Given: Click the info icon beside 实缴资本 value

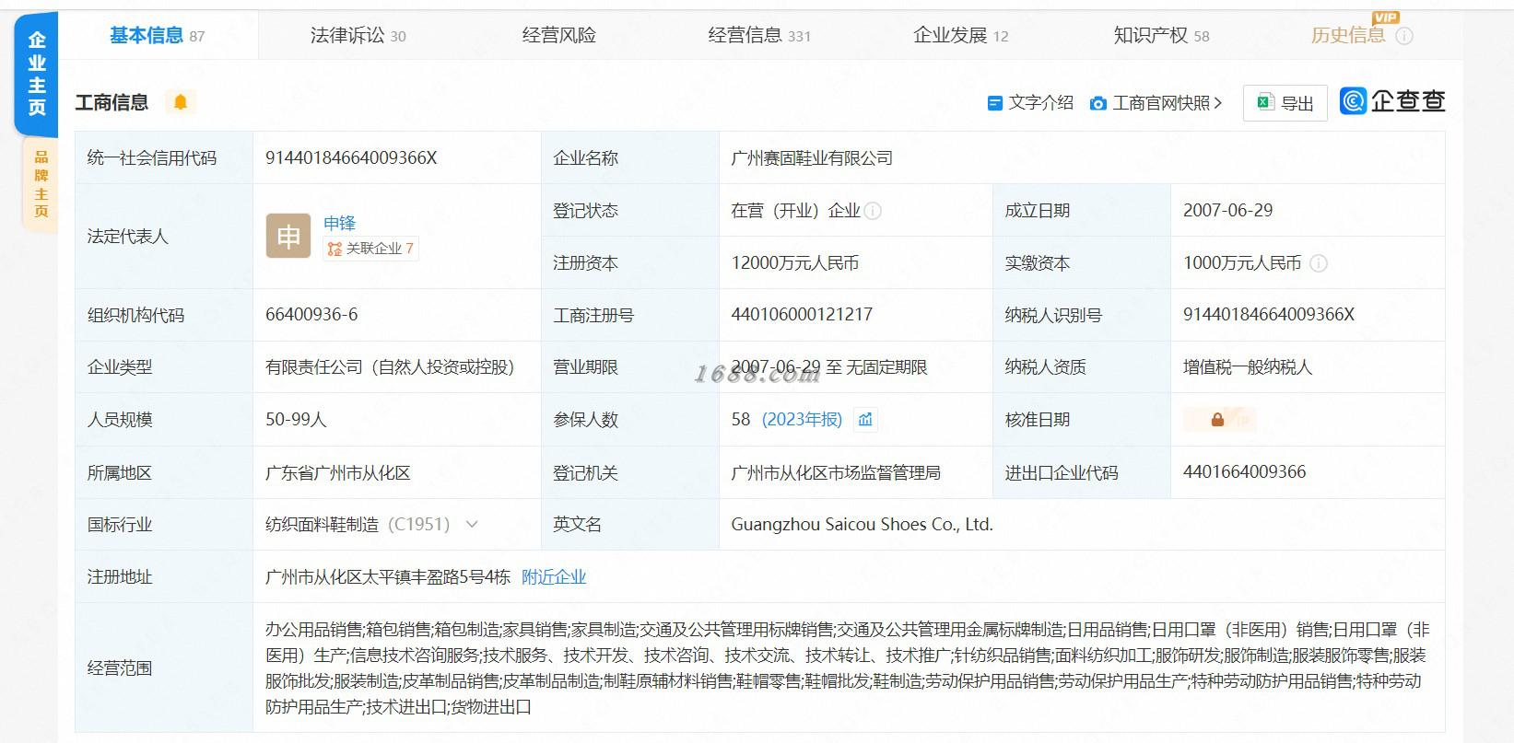Looking at the screenshot, I should click(x=1319, y=263).
